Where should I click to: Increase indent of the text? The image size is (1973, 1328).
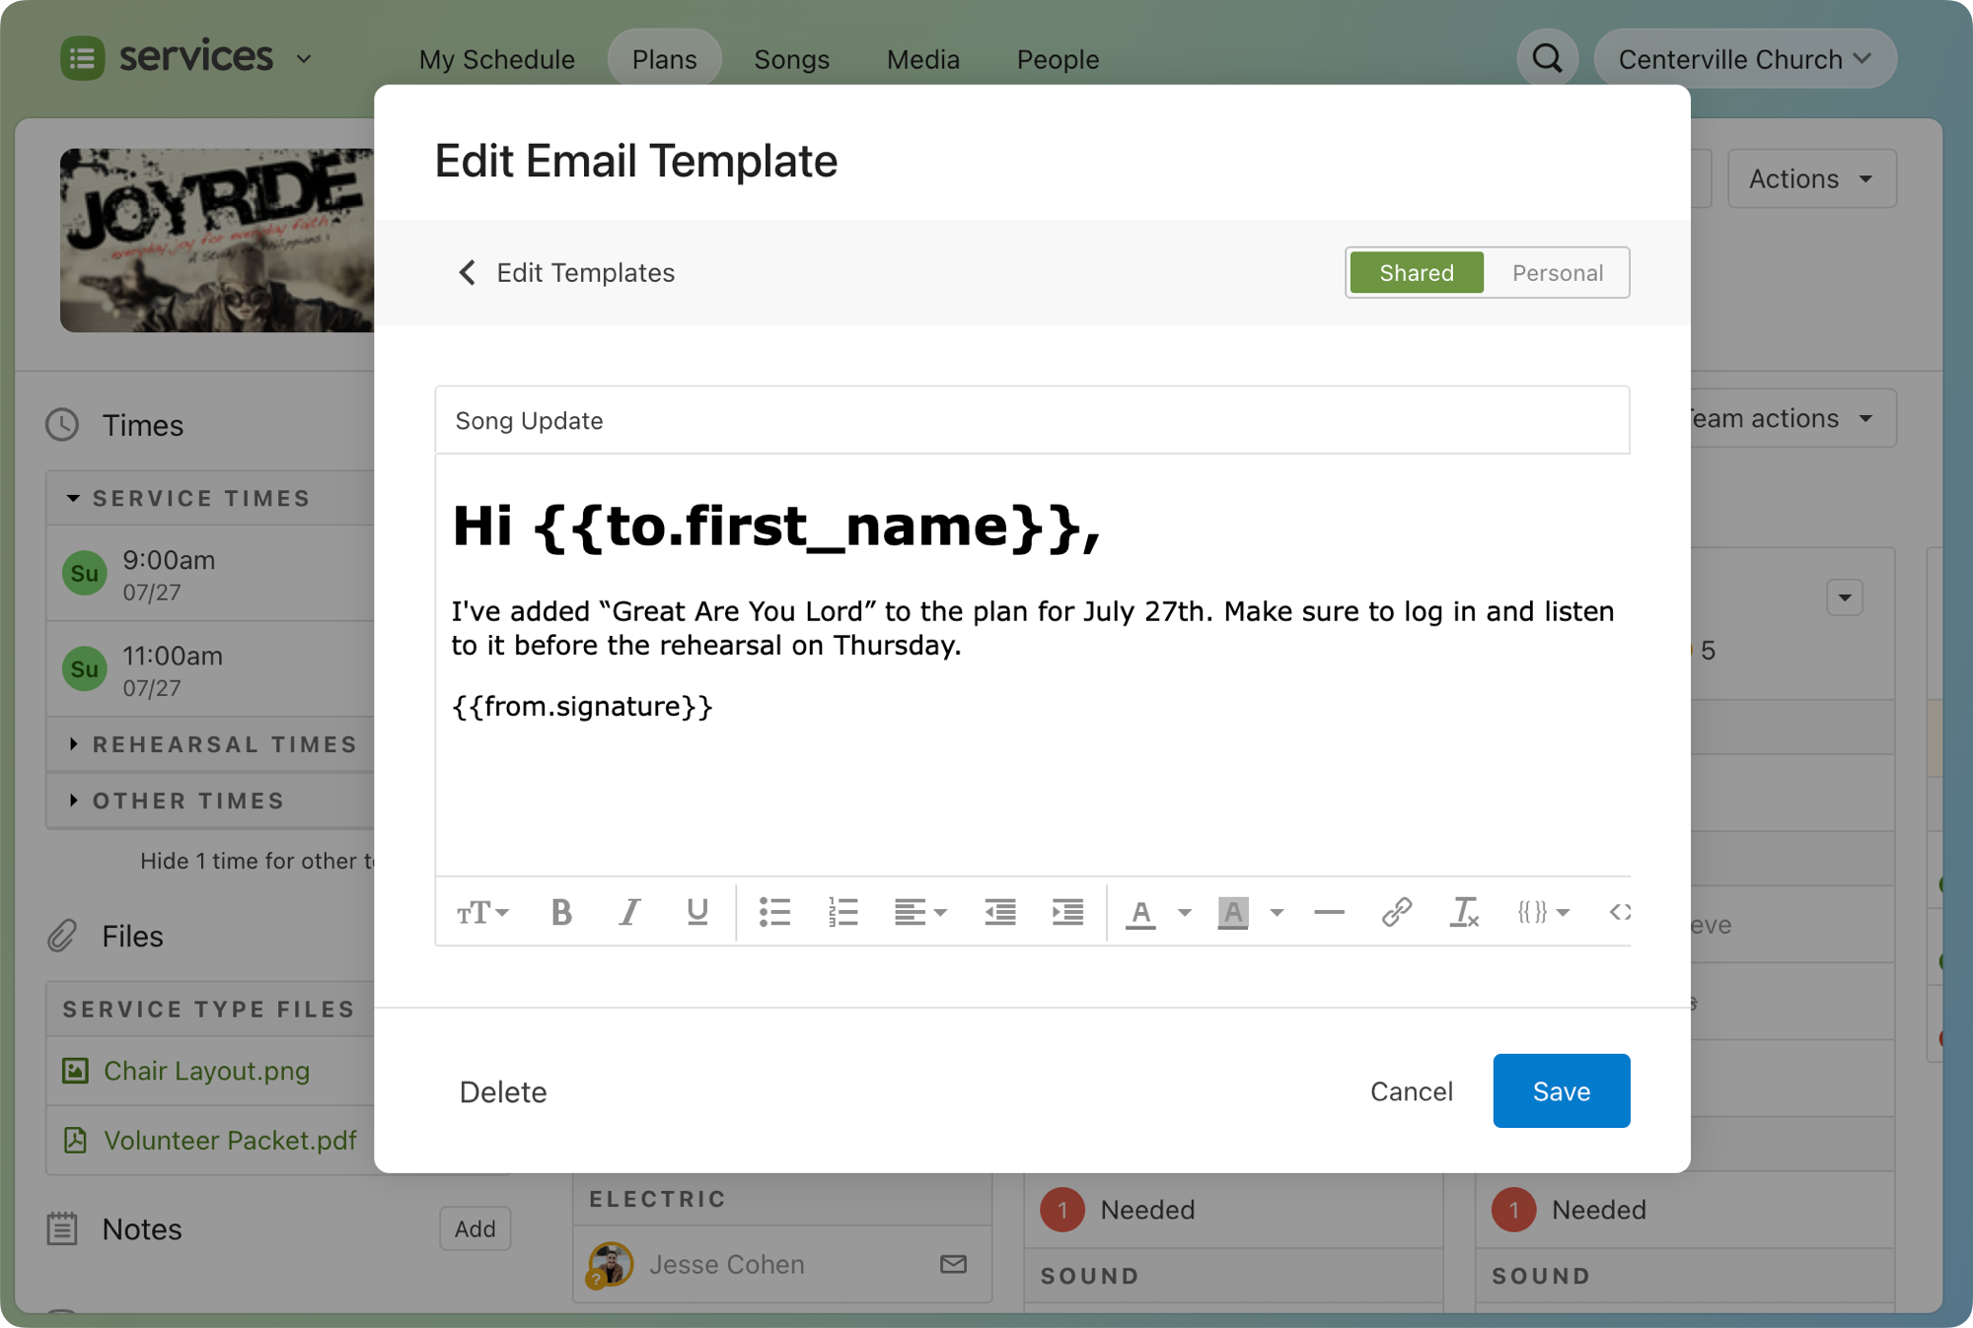[1067, 912]
